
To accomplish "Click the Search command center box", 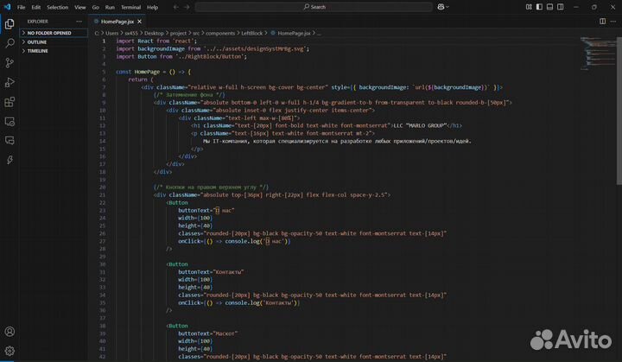I will tap(314, 7).
